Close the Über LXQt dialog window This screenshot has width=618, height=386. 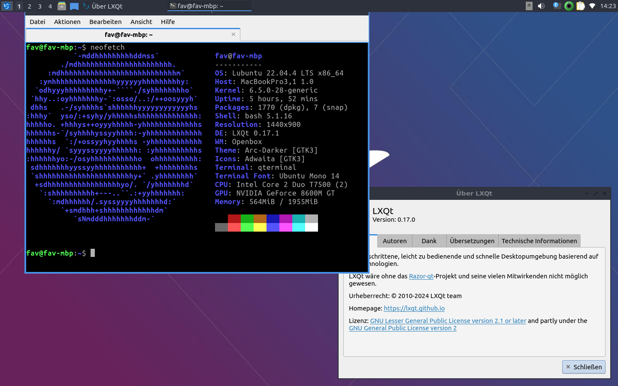605,193
